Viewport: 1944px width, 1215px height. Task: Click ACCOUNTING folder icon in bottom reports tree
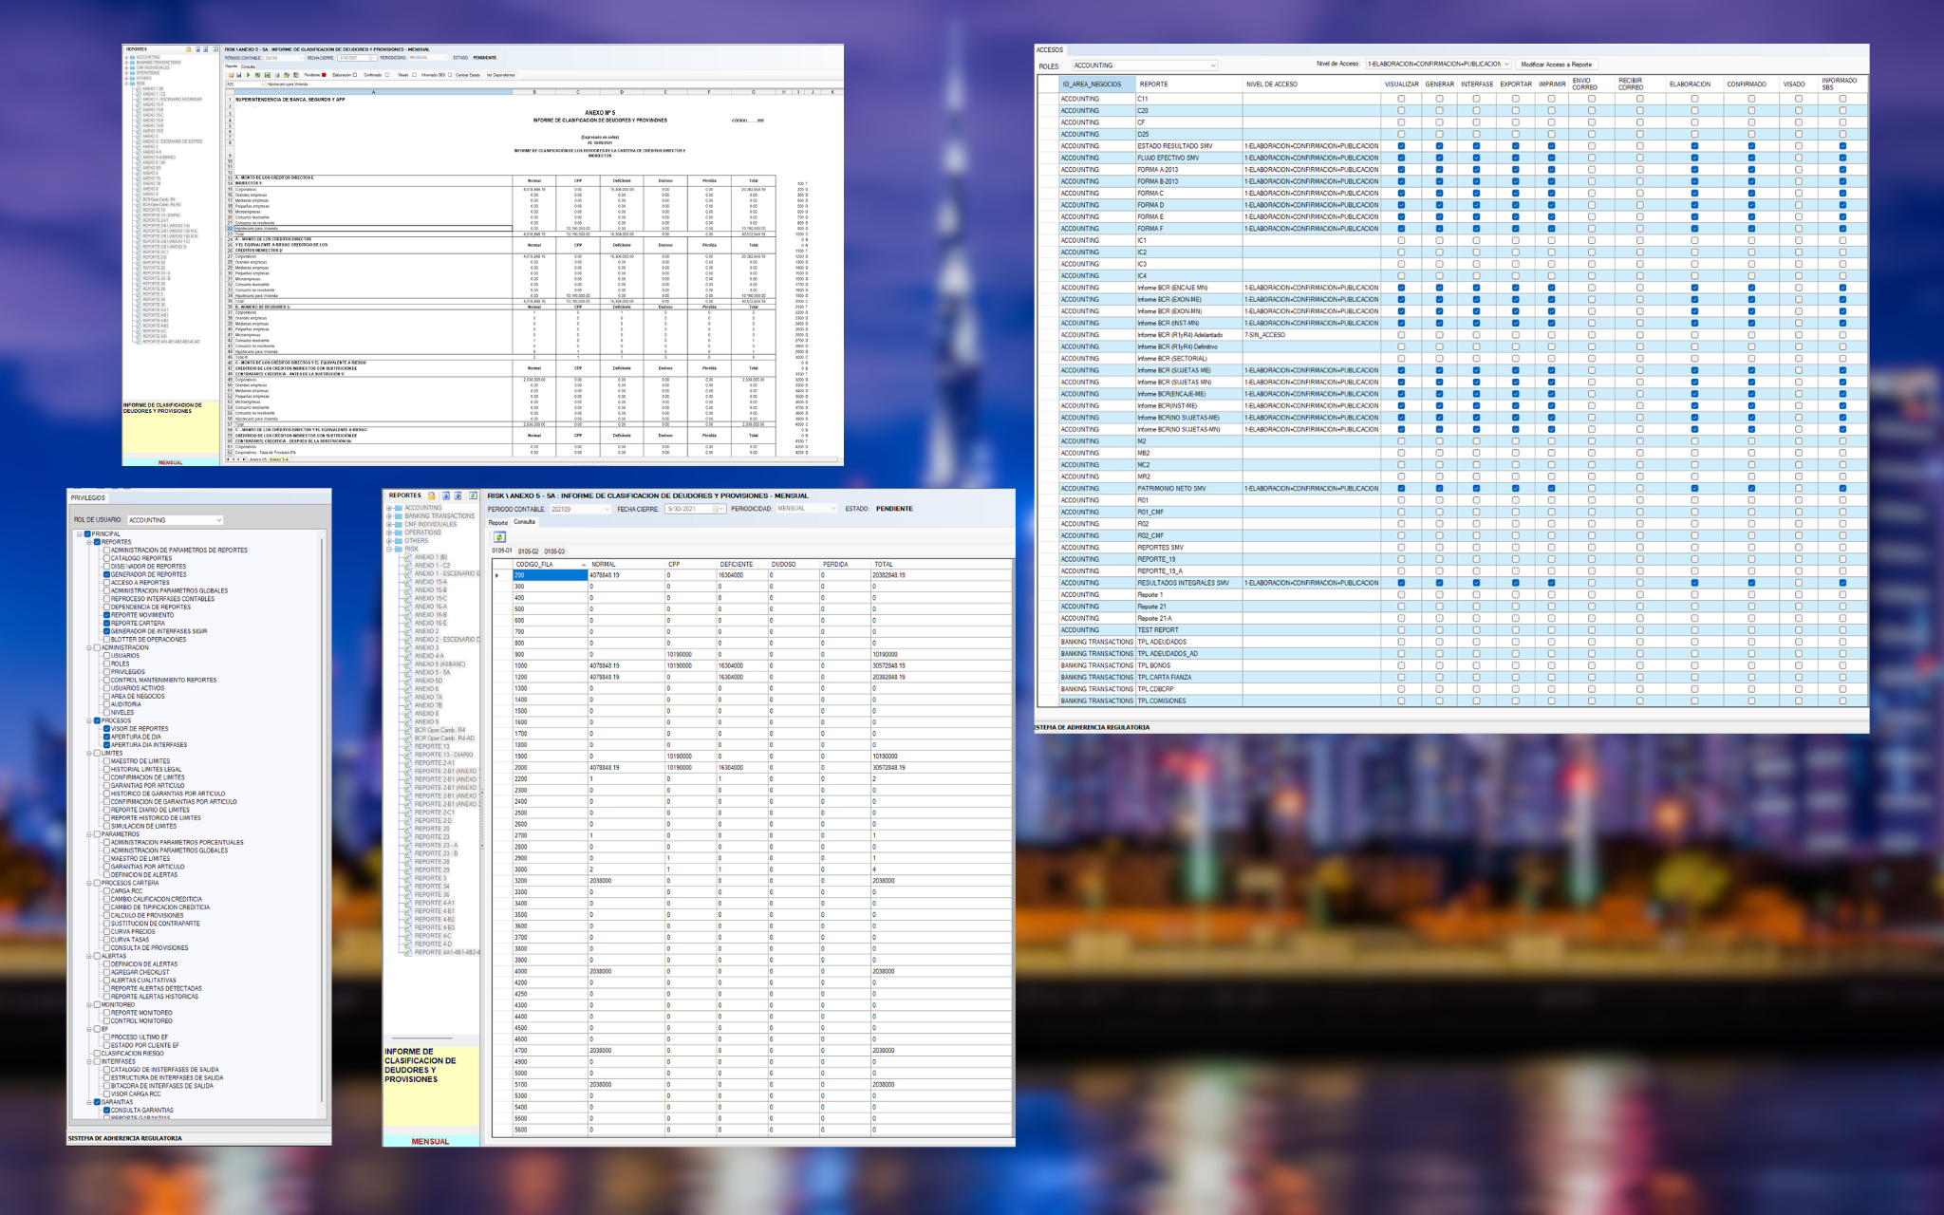(x=399, y=508)
